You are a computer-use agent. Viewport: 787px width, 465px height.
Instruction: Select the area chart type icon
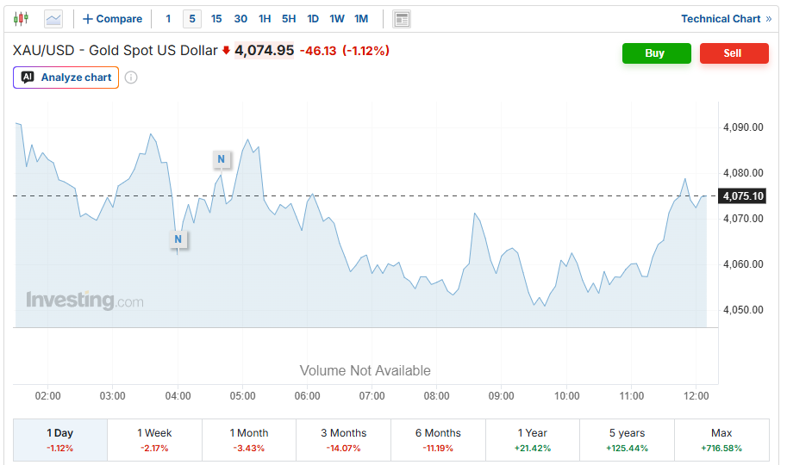pyautogui.click(x=53, y=19)
